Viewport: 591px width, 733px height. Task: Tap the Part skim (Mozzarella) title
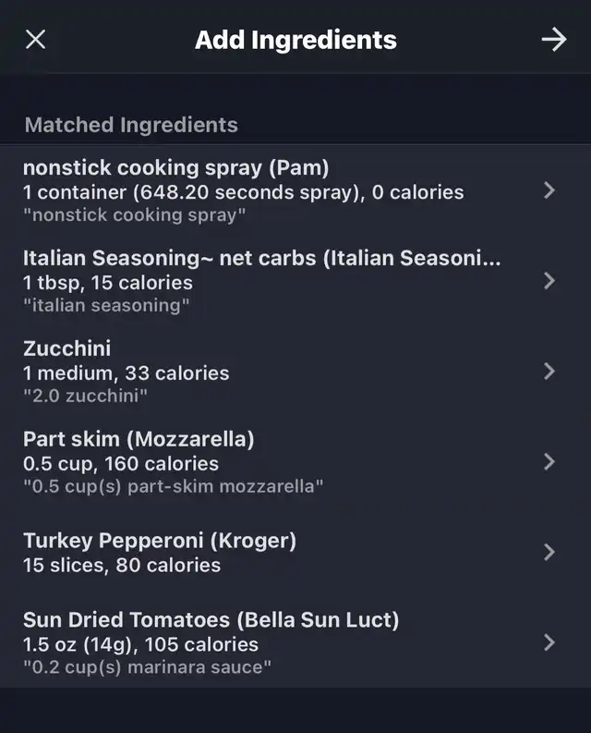pos(139,439)
